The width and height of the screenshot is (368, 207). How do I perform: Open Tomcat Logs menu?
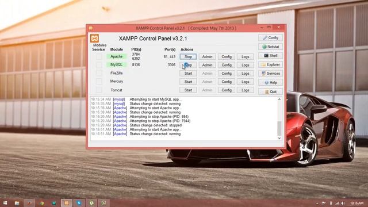click(246, 90)
